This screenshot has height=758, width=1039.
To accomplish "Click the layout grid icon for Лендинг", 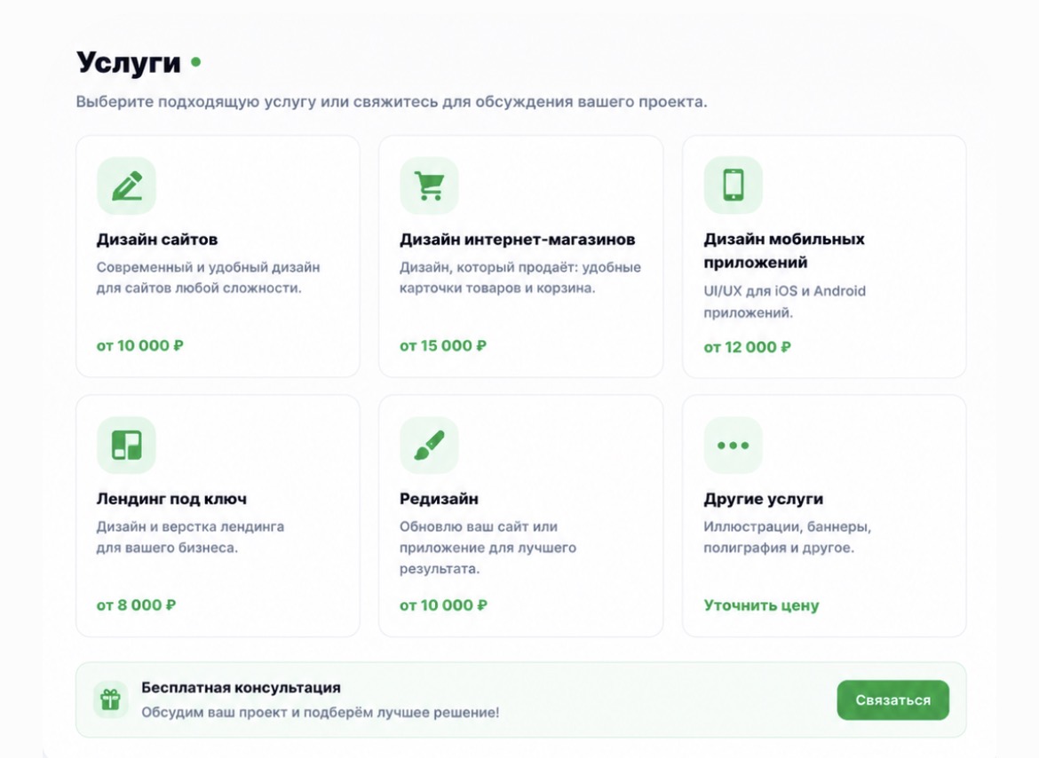I will point(127,445).
